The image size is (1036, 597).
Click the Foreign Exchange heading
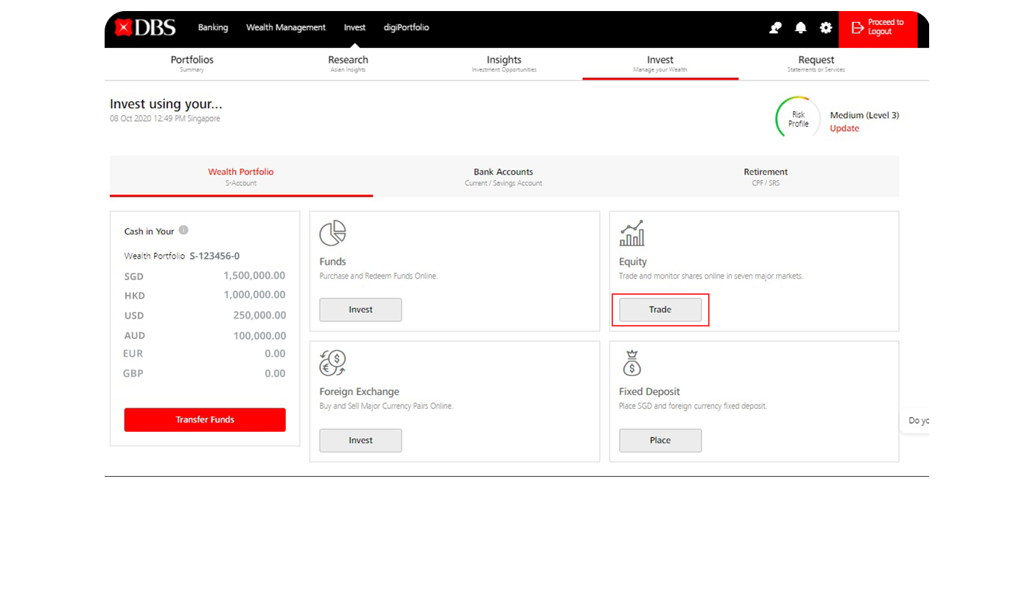point(359,391)
